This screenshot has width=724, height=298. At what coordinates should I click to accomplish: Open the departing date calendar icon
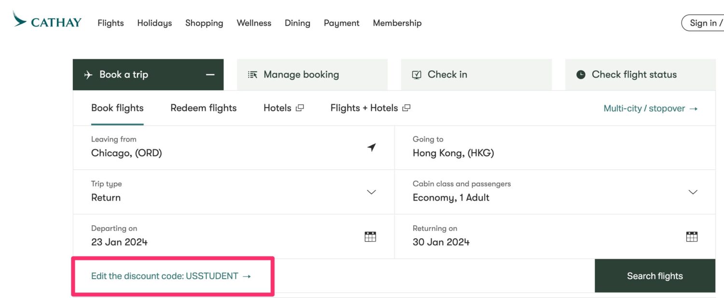(370, 236)
